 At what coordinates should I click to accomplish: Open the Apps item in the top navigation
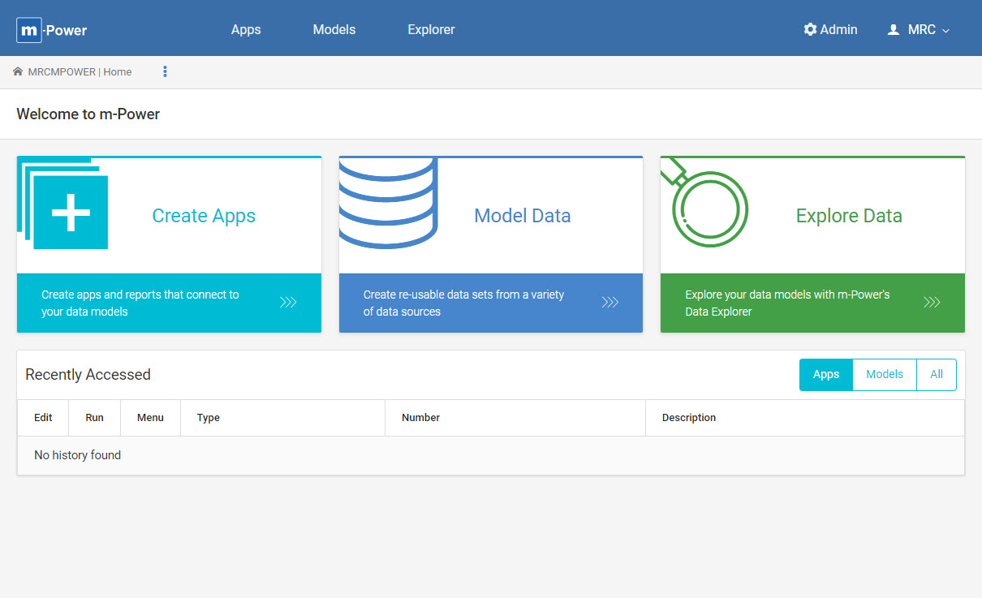point(246,29)
